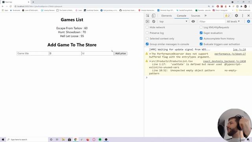Open the green Spotify taskbar icon
The width and height of the screenshot is (252, 142).
coord(100,139)
